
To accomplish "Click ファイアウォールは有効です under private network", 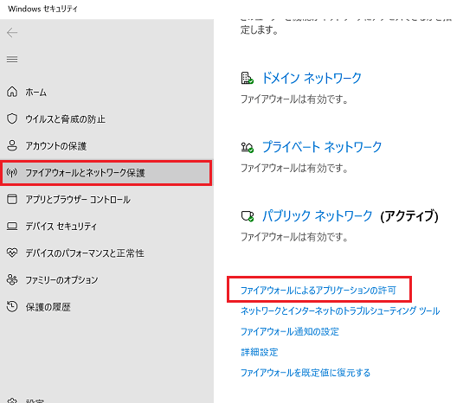I will point(294,168).
